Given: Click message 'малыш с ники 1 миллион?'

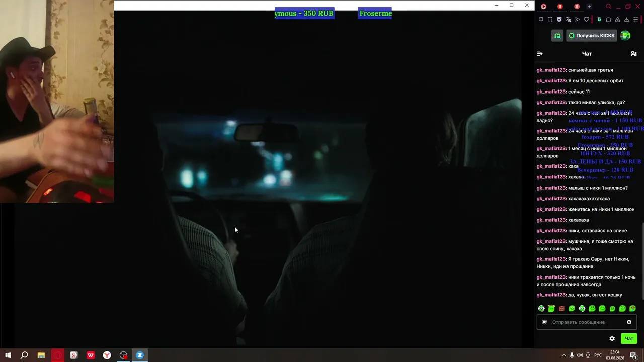Looking at the screenshot, I should coord(598,188).
